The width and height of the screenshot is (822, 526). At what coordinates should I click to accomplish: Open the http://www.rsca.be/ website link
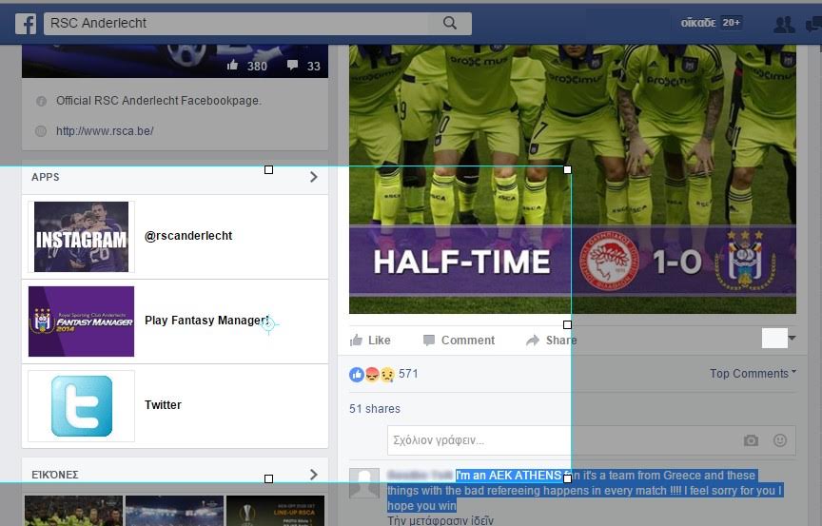coord(105,131)
